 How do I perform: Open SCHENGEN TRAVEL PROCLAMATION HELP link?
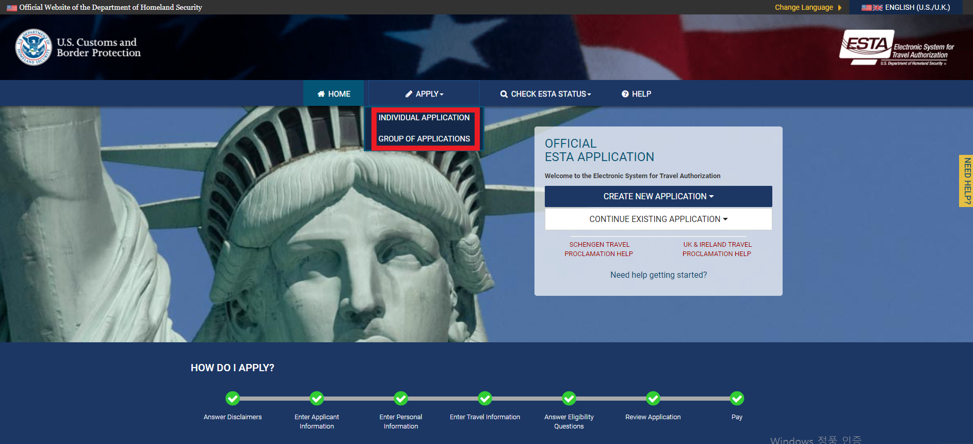point(599,249)
